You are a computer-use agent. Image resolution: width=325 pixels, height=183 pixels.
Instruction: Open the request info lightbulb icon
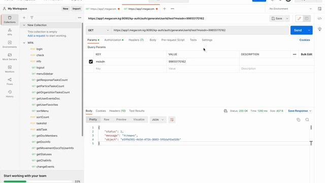click(x=319, y=29)
